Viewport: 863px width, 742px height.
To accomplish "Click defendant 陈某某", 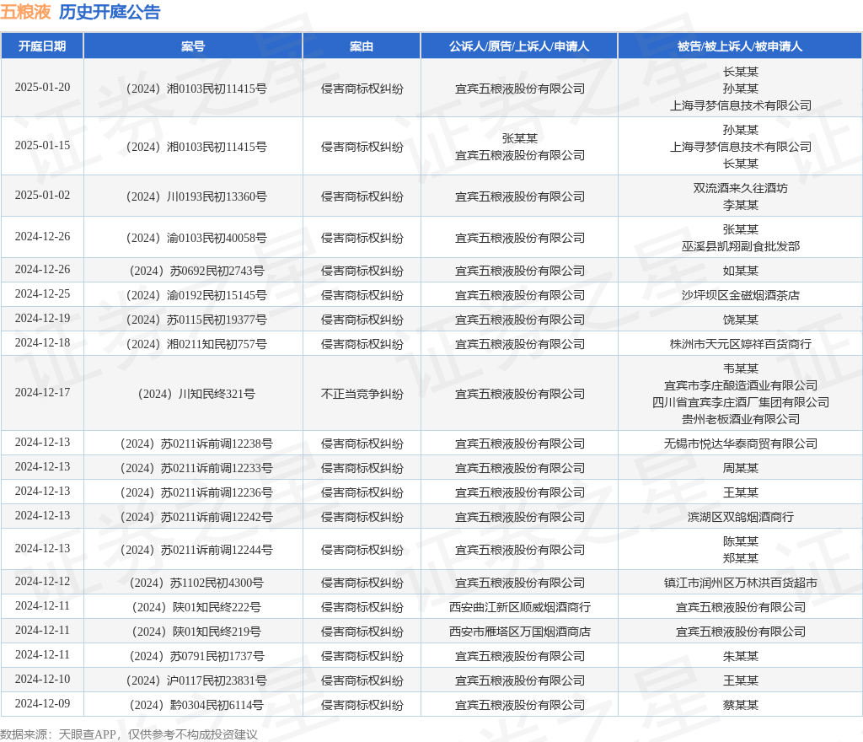I will (x=740, y=541).
